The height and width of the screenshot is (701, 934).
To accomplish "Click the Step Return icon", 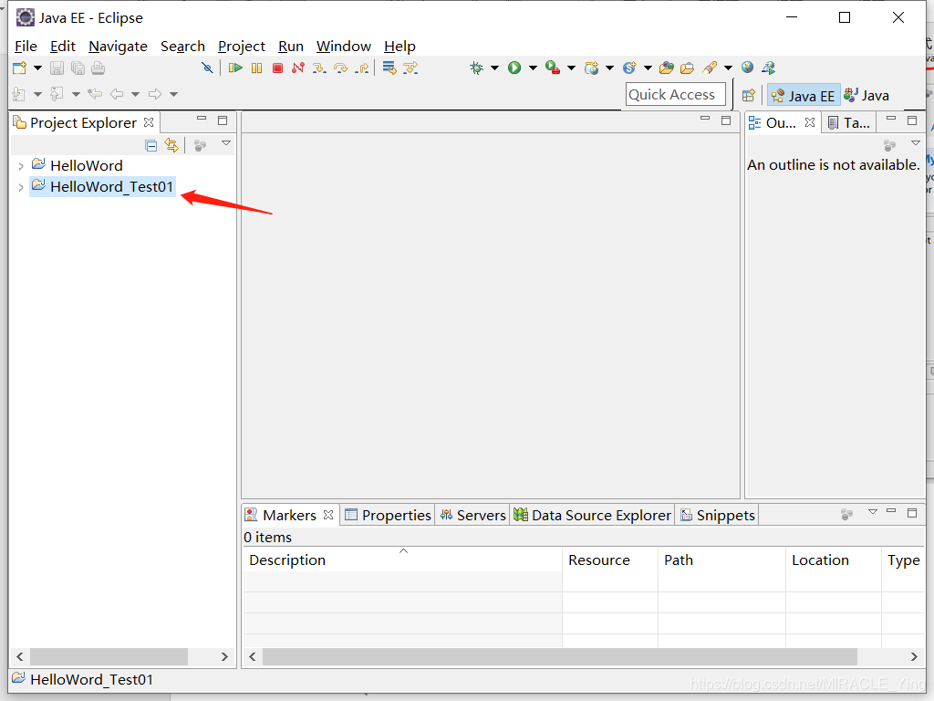I will pyautogui.click(x=361, y=68).
